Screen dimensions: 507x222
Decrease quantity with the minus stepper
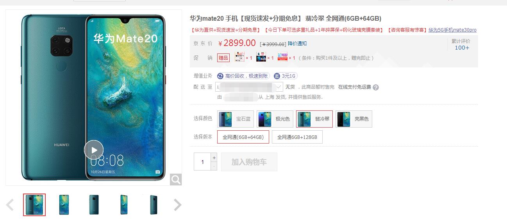click(x=214, y=166)
